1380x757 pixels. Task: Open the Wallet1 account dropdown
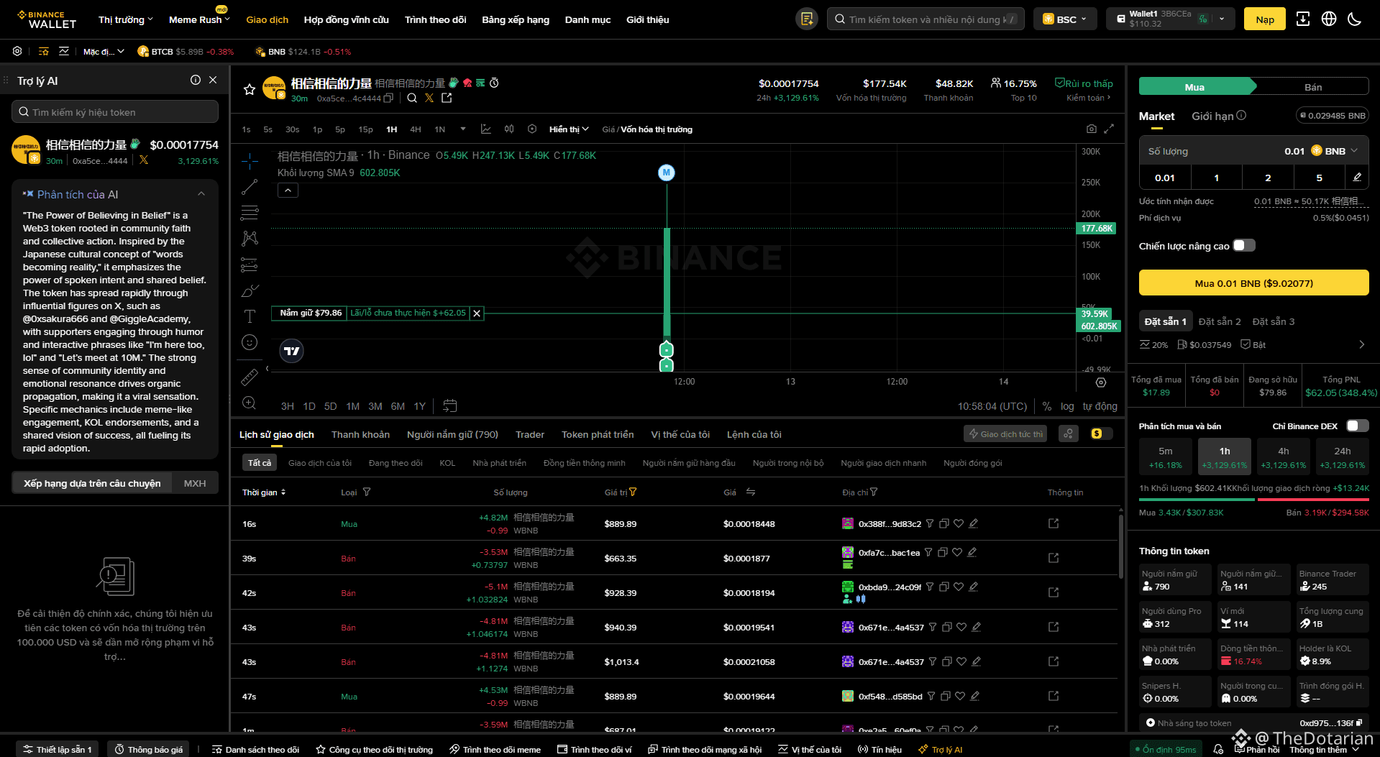coord(1171,19)
